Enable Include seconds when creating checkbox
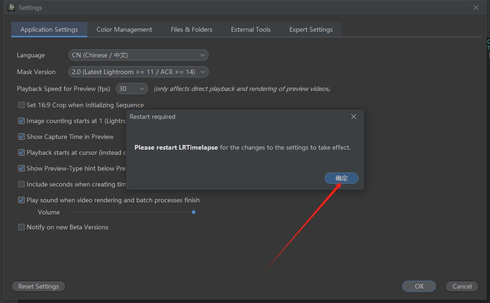The height and width of the screenshot is (303, 490). (21, 185)
